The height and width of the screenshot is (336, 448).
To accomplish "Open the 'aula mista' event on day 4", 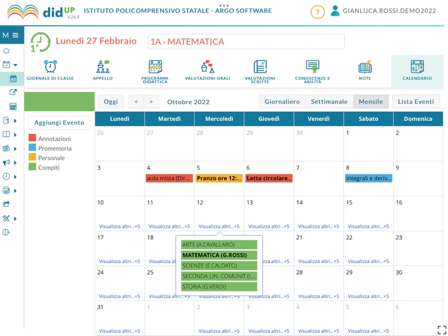I will (170, 178).
